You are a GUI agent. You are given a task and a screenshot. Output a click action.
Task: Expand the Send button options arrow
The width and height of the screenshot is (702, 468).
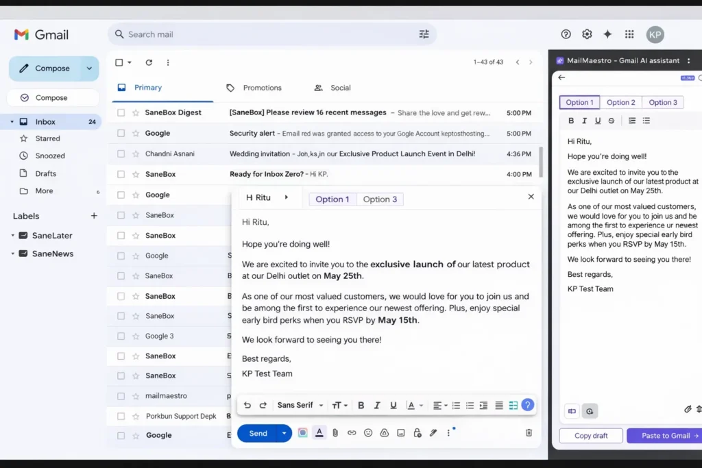pyautogui.click(x=284, y=432)
